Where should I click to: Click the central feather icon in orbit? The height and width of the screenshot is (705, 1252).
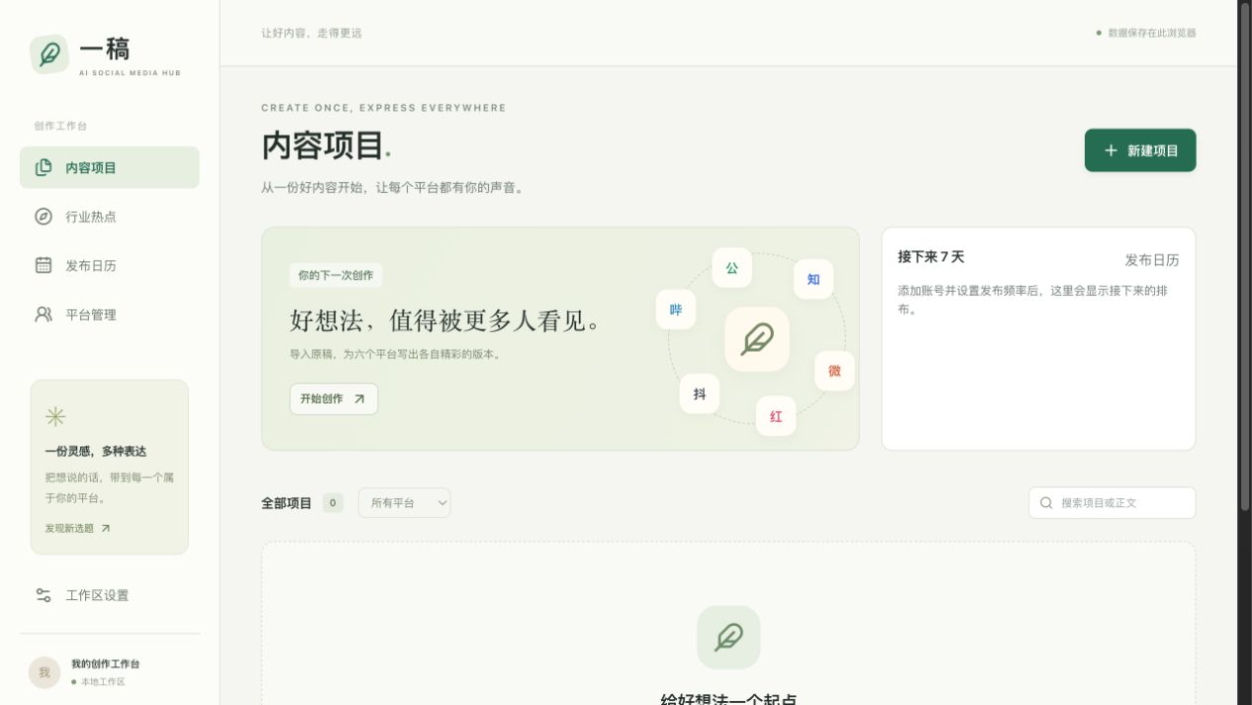757,340
